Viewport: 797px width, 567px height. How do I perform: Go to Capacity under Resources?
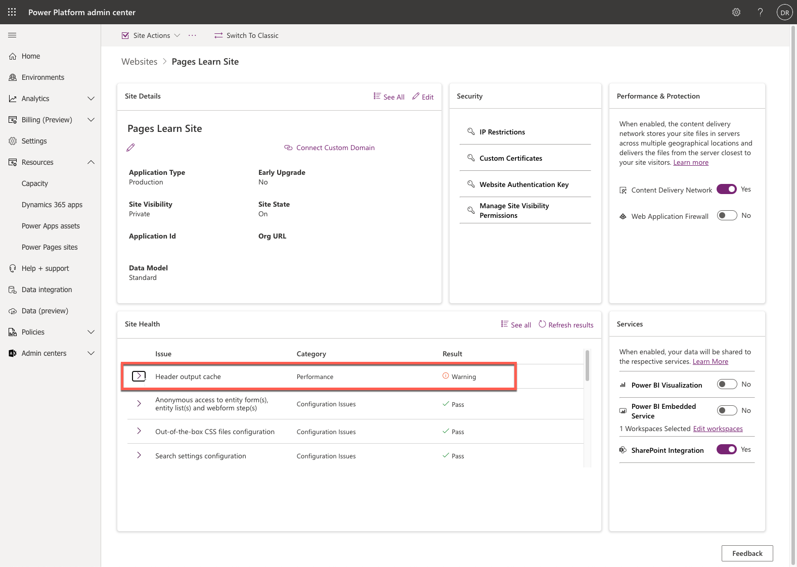point(35,183)
